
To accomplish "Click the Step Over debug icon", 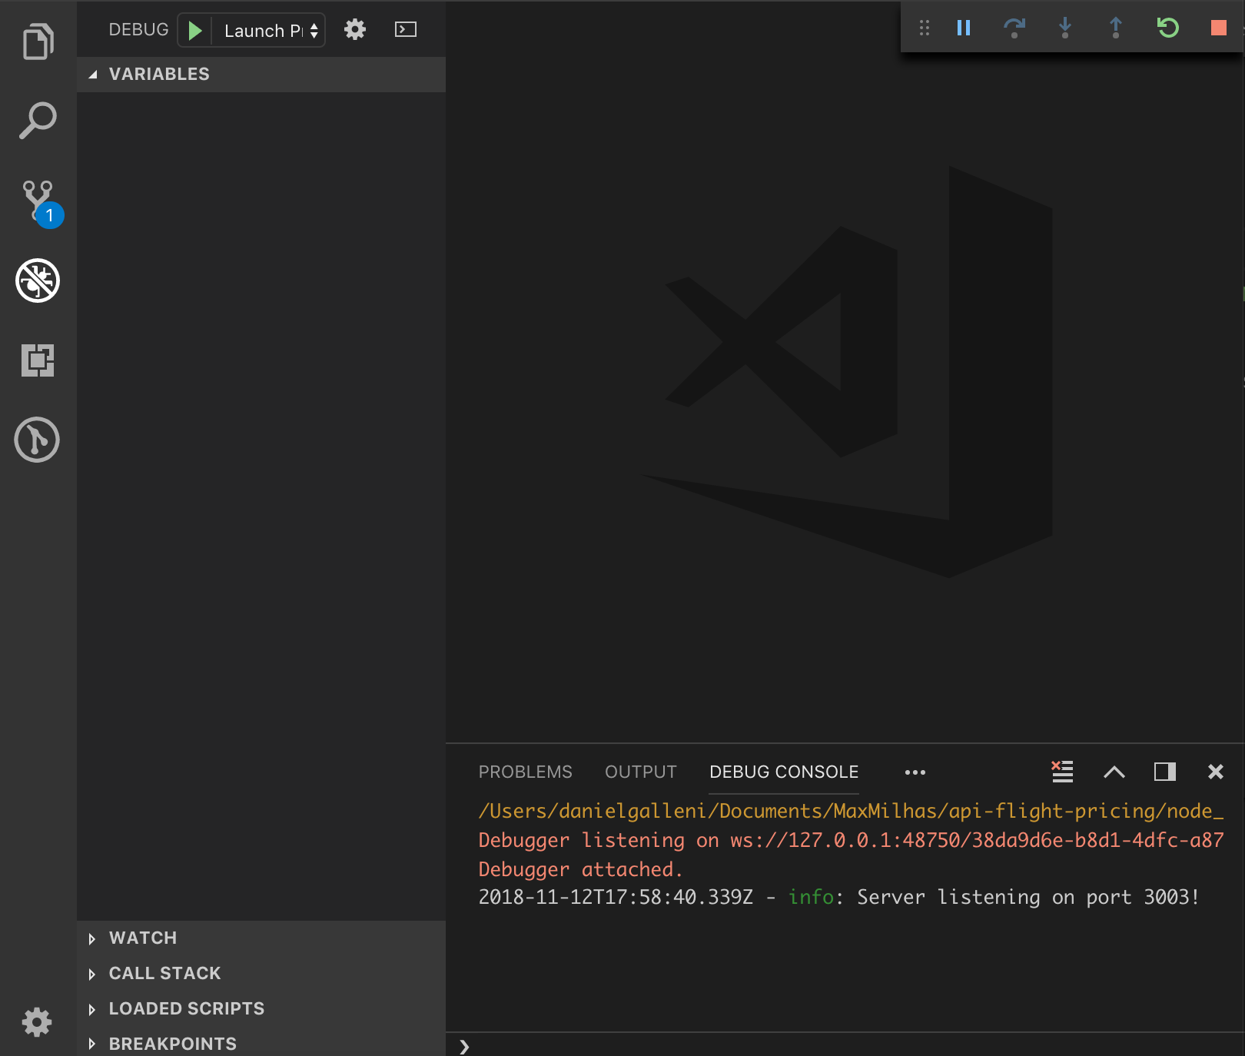I will click(1014, 28).
